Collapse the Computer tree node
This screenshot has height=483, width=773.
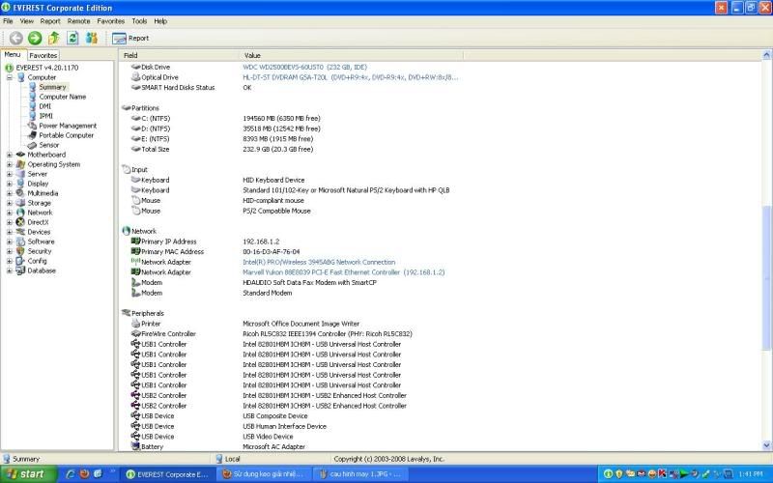pyautogui.click(x=10, y=77)
